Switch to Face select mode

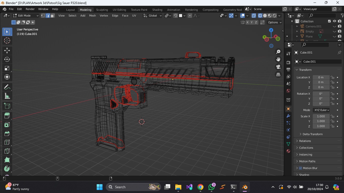click(x=52, y=16)
